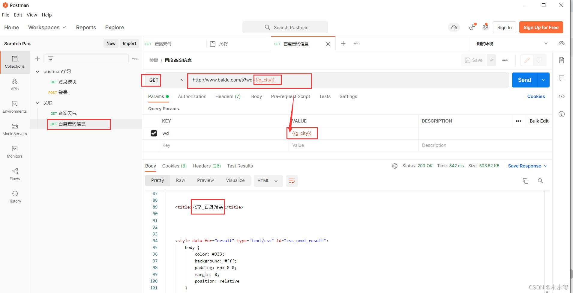The image size is (573, 293).
Task: Open request more actions dots near Save
Action: [505, 60]
